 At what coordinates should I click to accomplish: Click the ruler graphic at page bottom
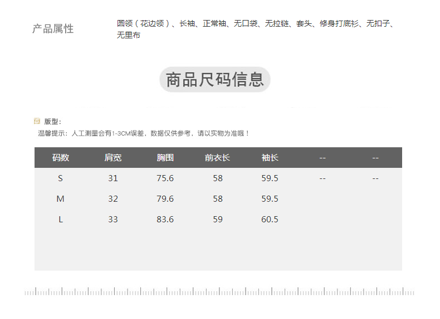(x=219, y=292)
